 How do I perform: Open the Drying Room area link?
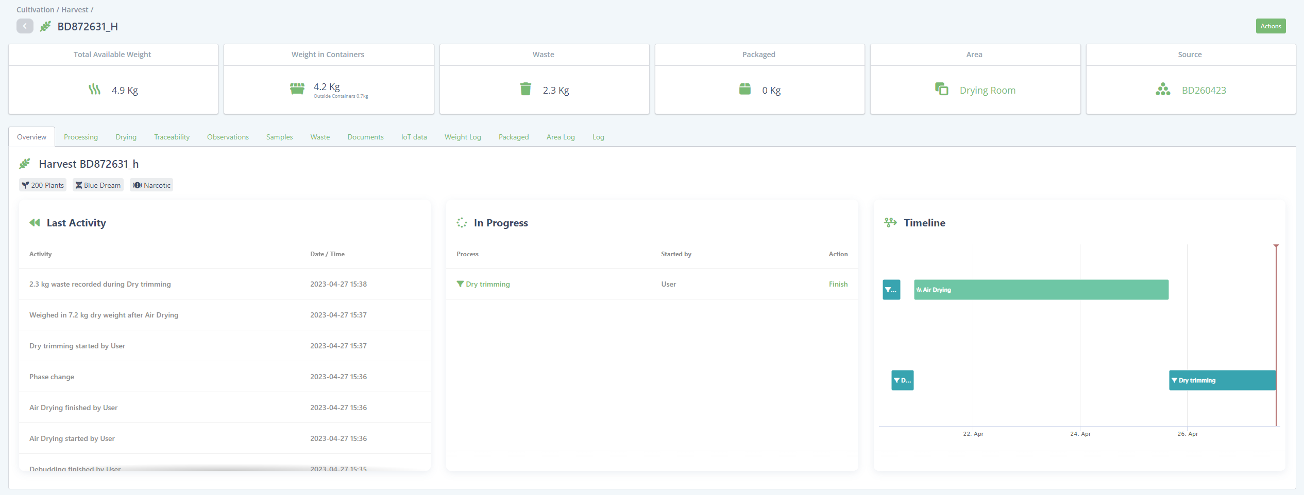987,91
